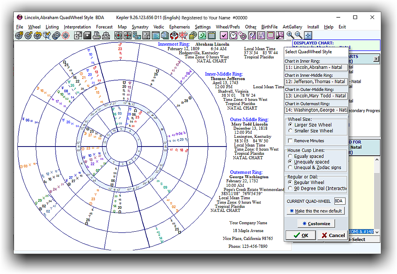Open the Synastry menu
This screenshot has width=397, height=274.
point(140,27)
